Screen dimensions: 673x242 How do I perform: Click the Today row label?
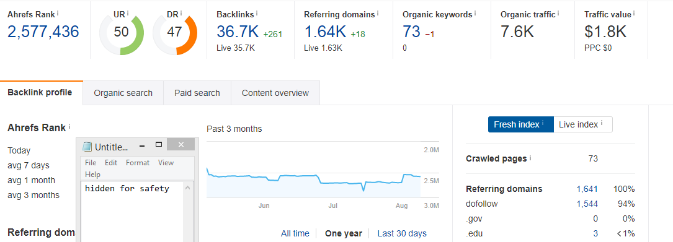coord(19,151)
